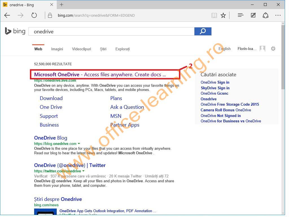Image resolution: width=289 pixels, height=217 pixels.
Task: Open Reading view book icon
Action: 214,15
